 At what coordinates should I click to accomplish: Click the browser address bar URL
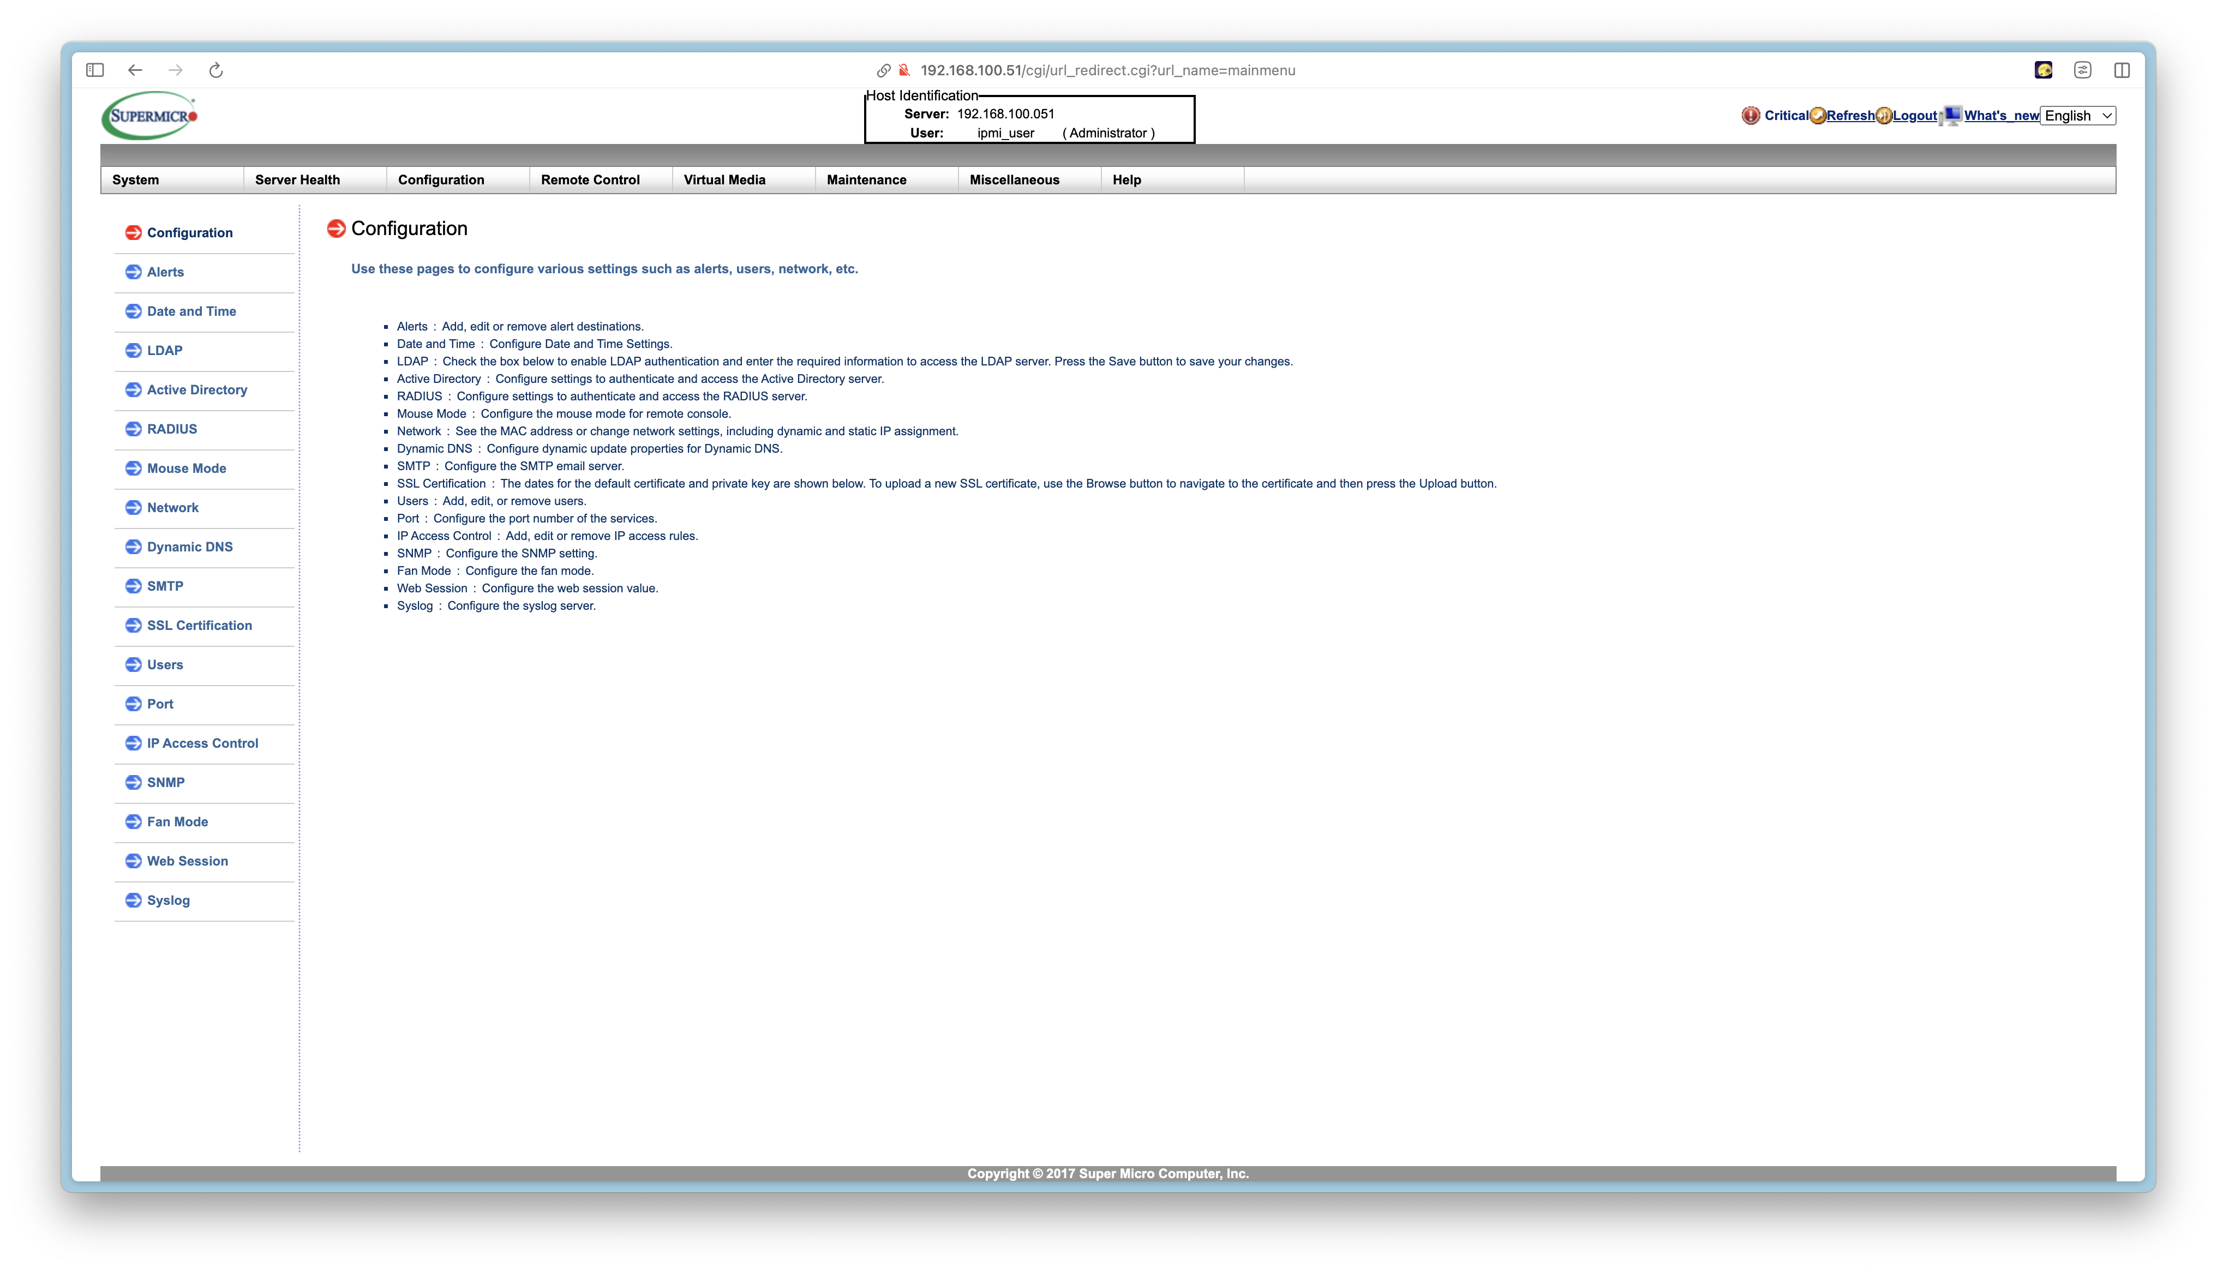(1107, 70)
